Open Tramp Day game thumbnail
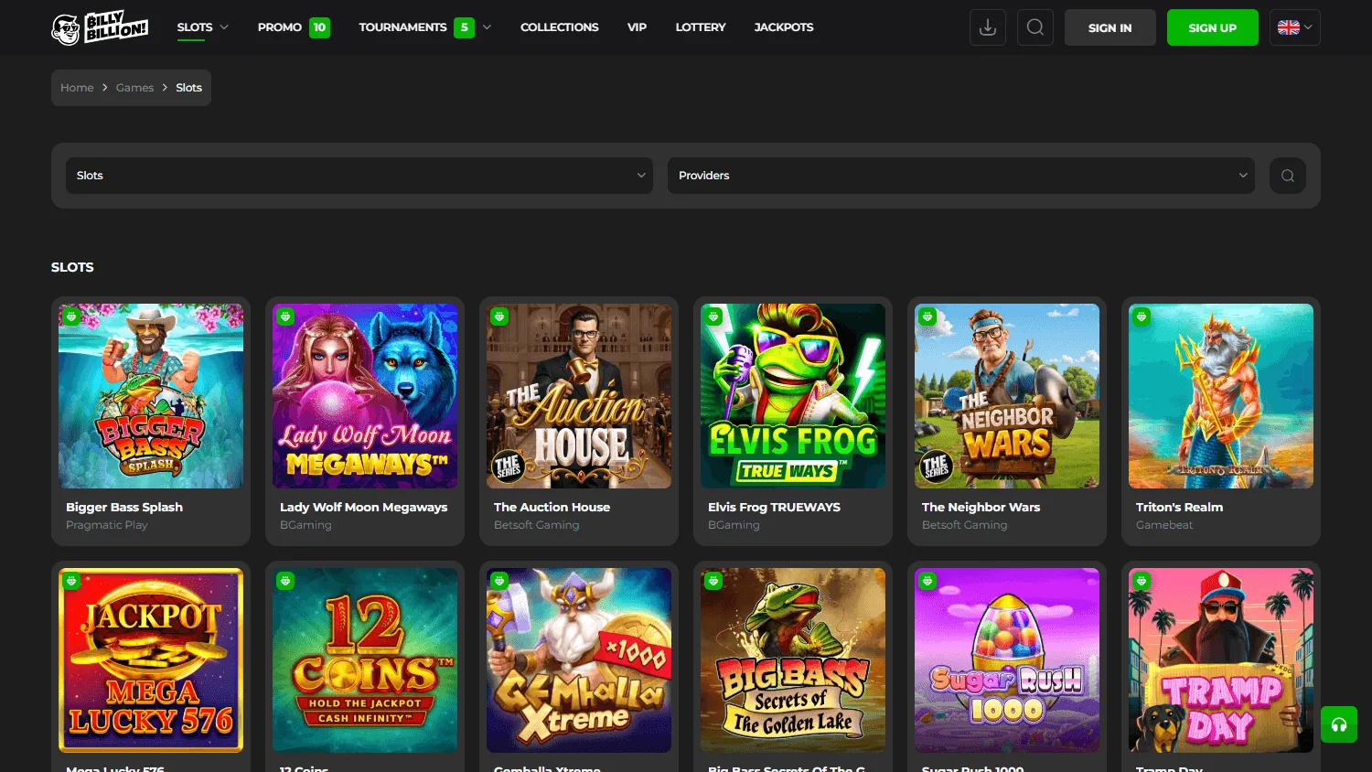1372x772 pixels. (x=1221, y=660)
